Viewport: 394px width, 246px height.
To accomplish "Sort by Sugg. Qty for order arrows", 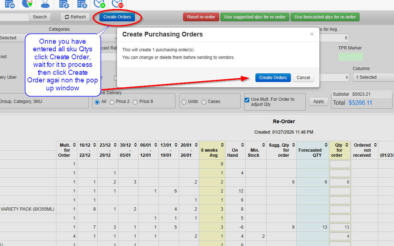I will [293, 145].
